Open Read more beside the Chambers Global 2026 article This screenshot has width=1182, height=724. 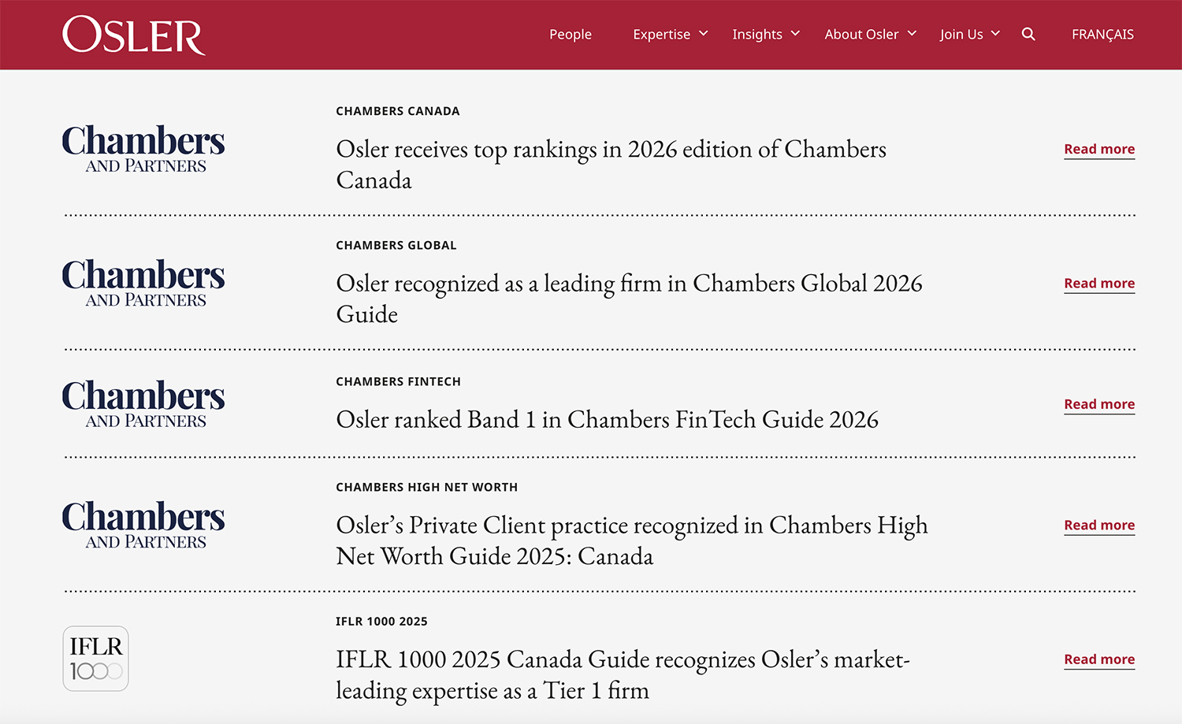pyautogui.click(x=1098, y=283)
